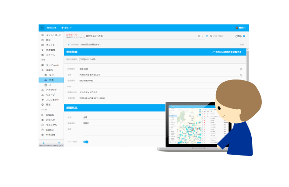Image resolution: width=289 pixels, height=187 pixels.
Task: Clear the address field with X
Action: click(241, 75)
